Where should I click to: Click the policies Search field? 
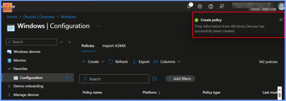114,79
